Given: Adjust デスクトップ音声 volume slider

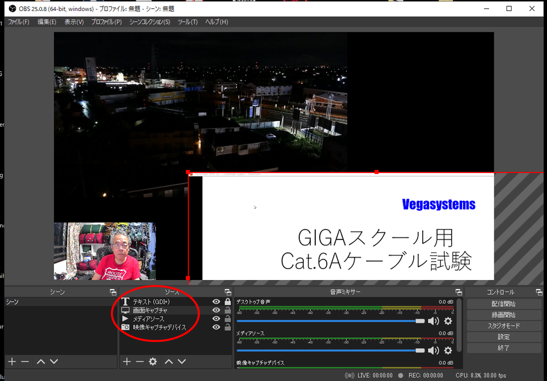Looking at the screenshot, I should (x=331, y=321).
